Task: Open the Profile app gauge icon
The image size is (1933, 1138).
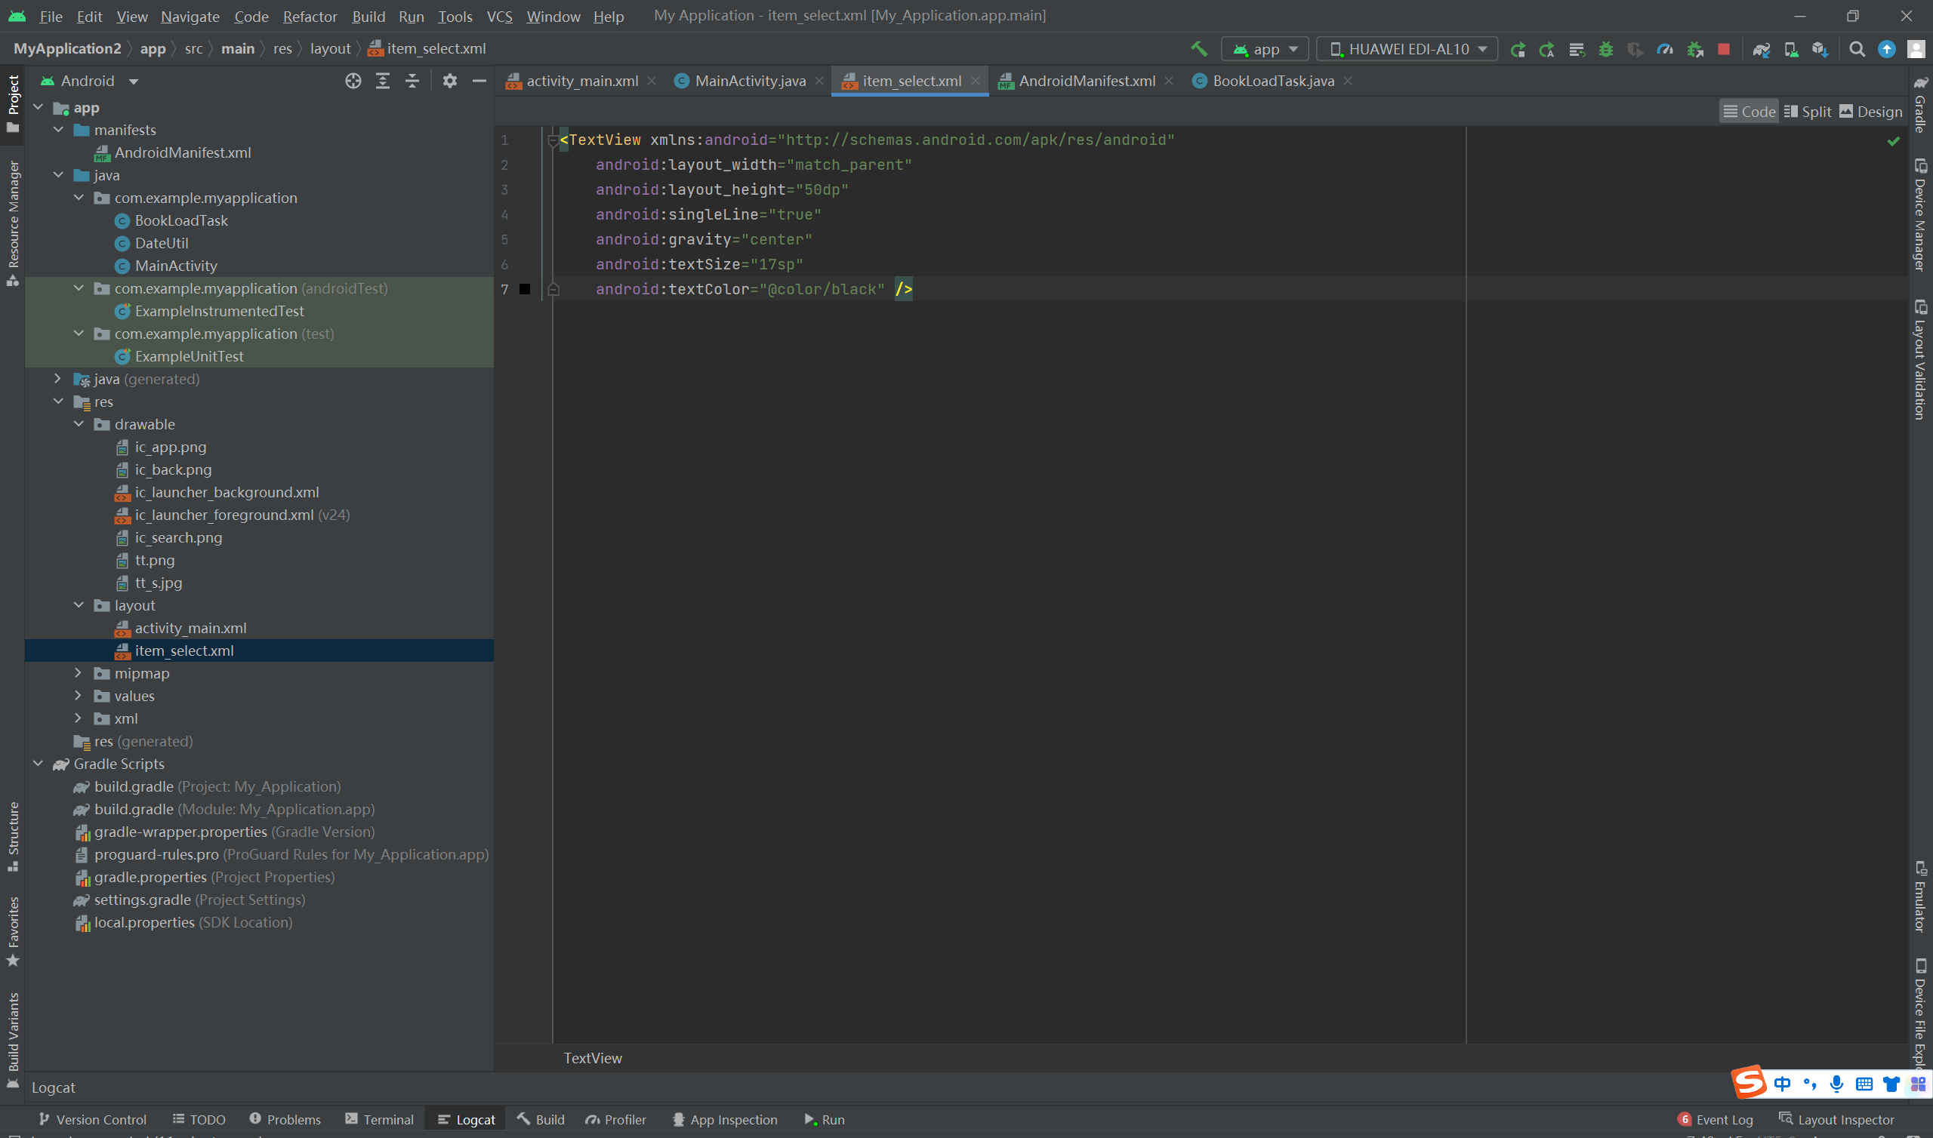Action: click(1664, 49)
